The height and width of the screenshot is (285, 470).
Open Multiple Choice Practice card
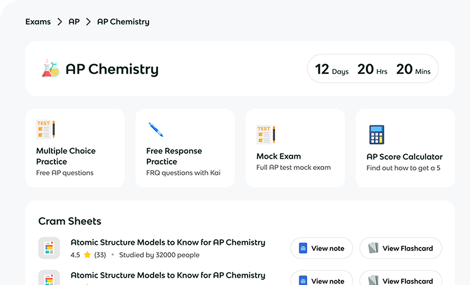tap(75, 148)
